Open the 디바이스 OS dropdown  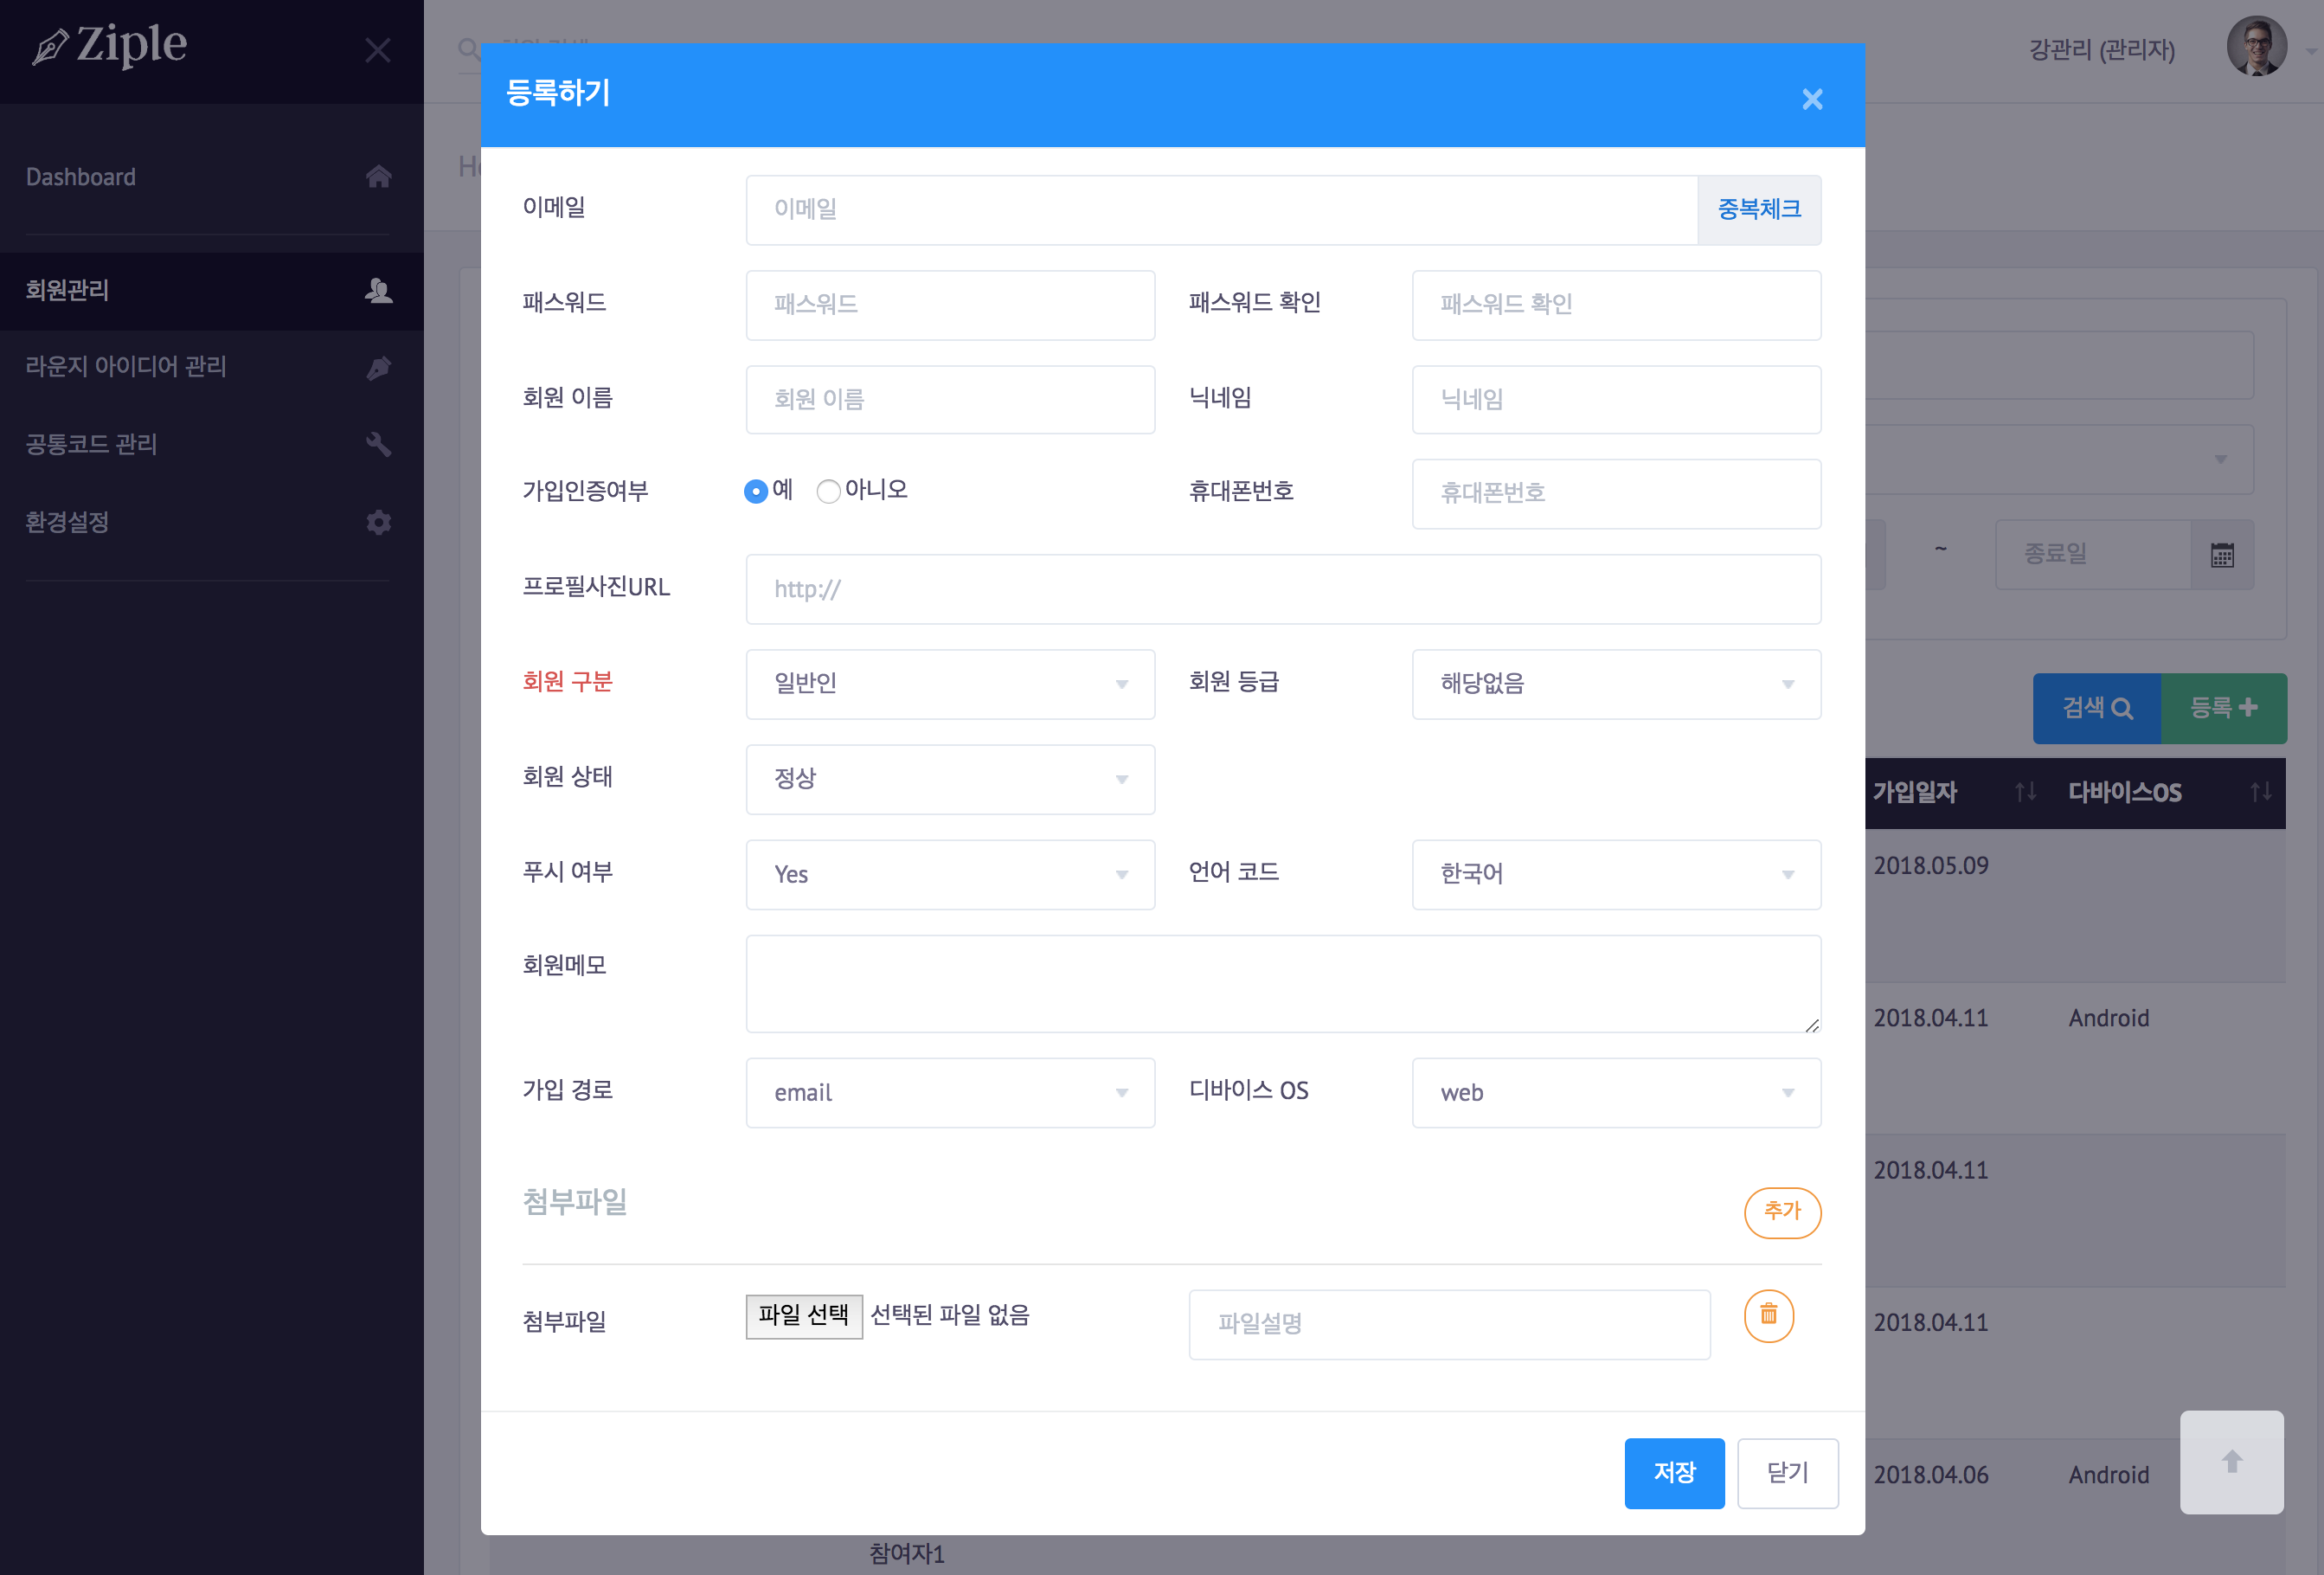tap(1616, 1092)
